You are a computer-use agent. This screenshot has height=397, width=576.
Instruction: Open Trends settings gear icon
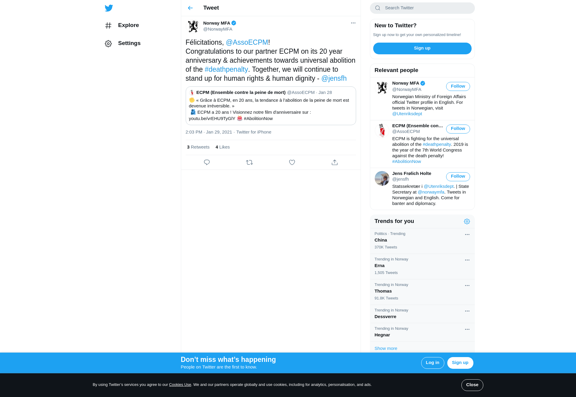467,221
